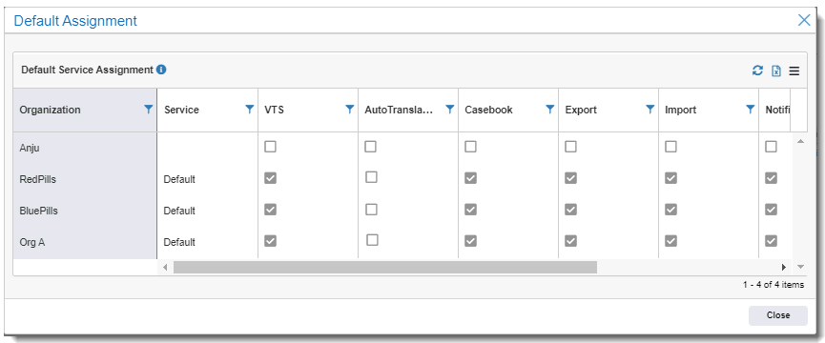Export grid to Excel icon
Image resolution: width=825 pixels, height=343 pixels.
coord(776,71)
